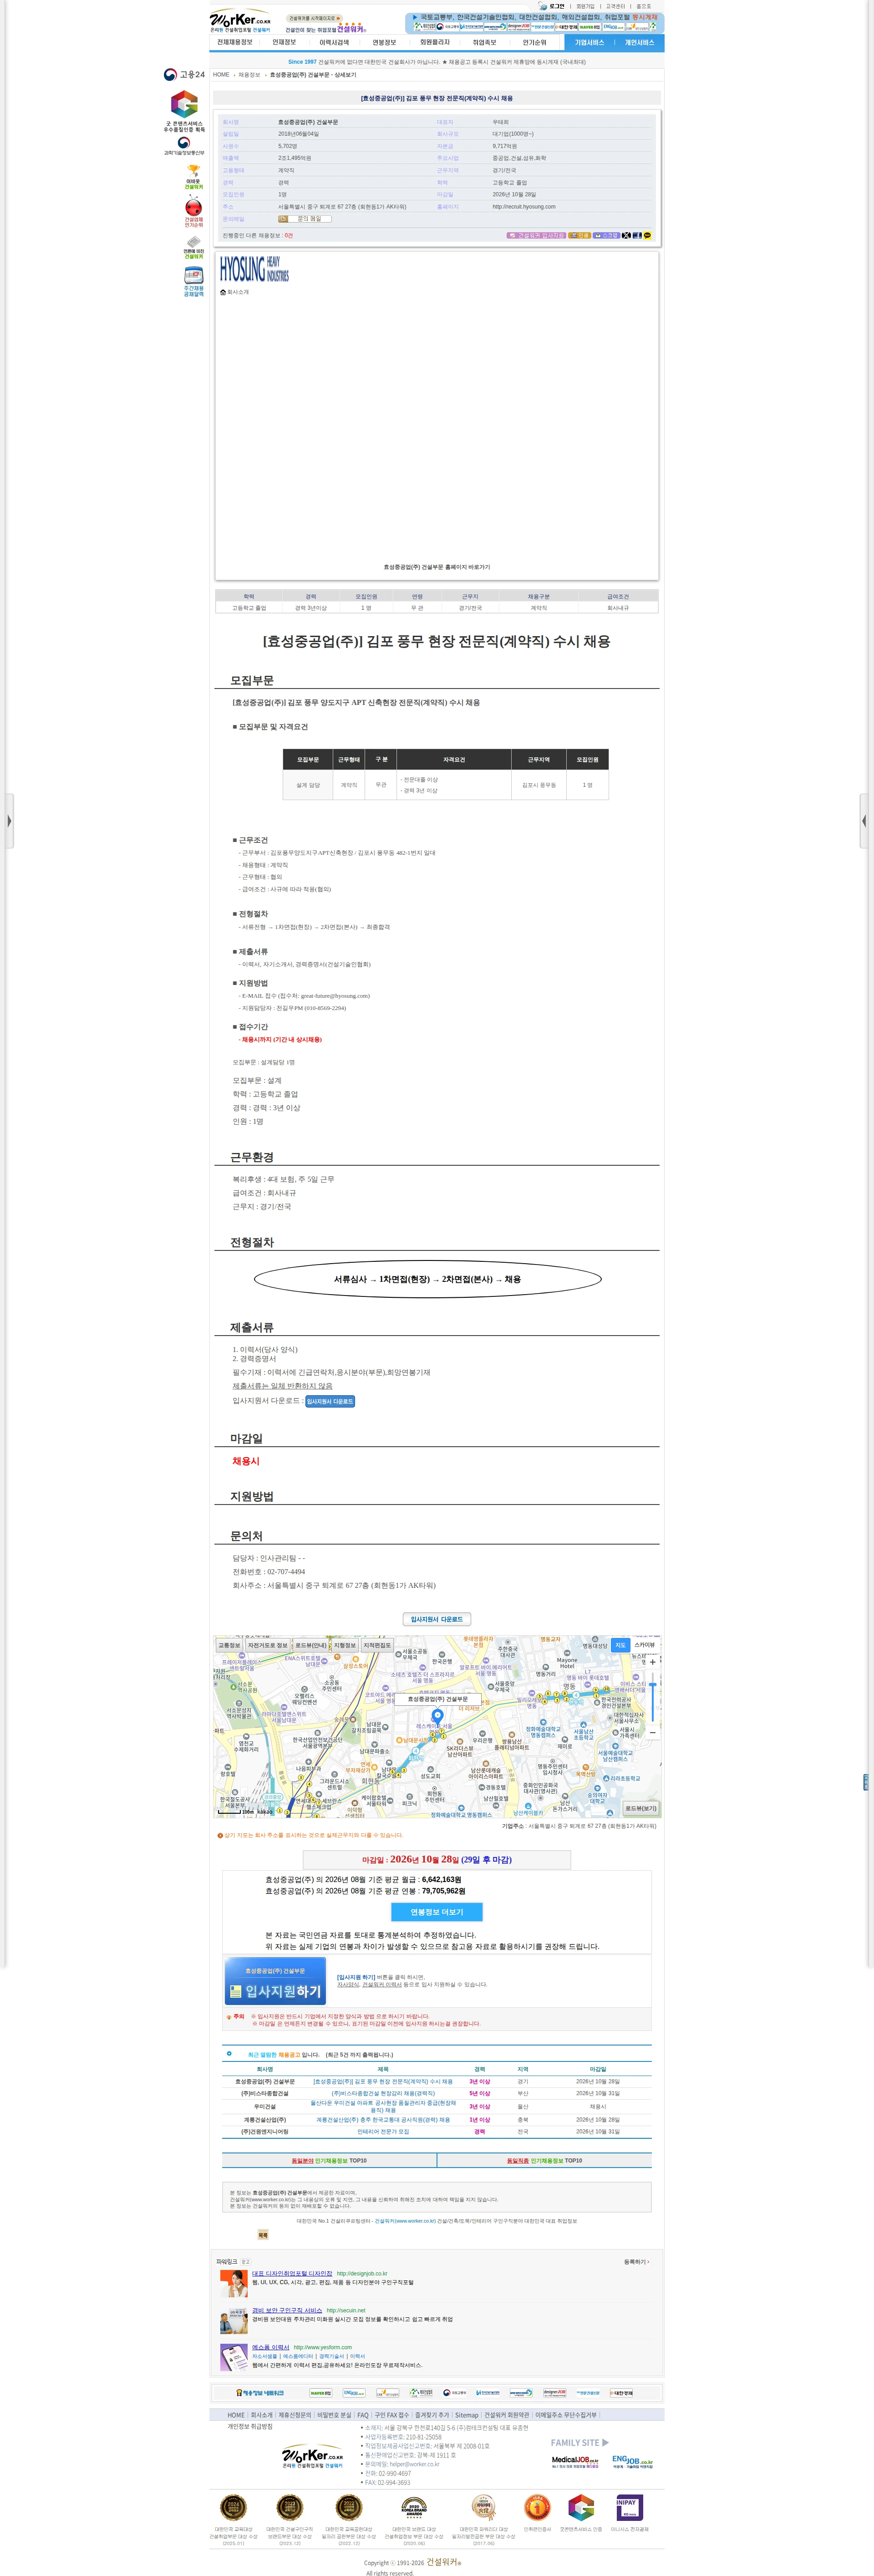The width and height of the screenshot is (874, 2576).
Task: Click 건설워커 입사지원 button in info box
Action: point(537,235)
